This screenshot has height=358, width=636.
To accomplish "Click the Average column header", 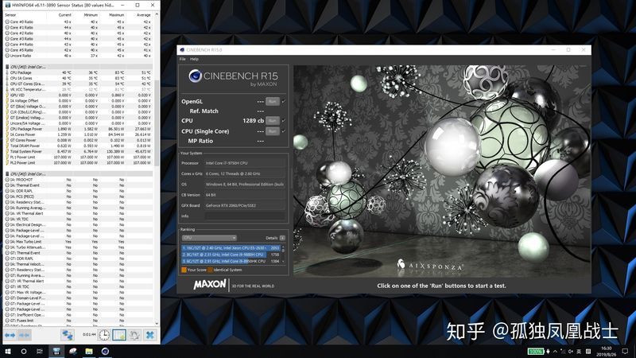I will (144, 15).
